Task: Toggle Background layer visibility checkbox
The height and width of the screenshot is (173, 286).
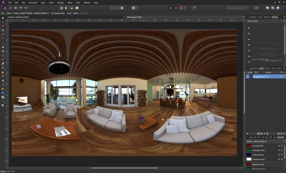Action: (x=284, y=77)
